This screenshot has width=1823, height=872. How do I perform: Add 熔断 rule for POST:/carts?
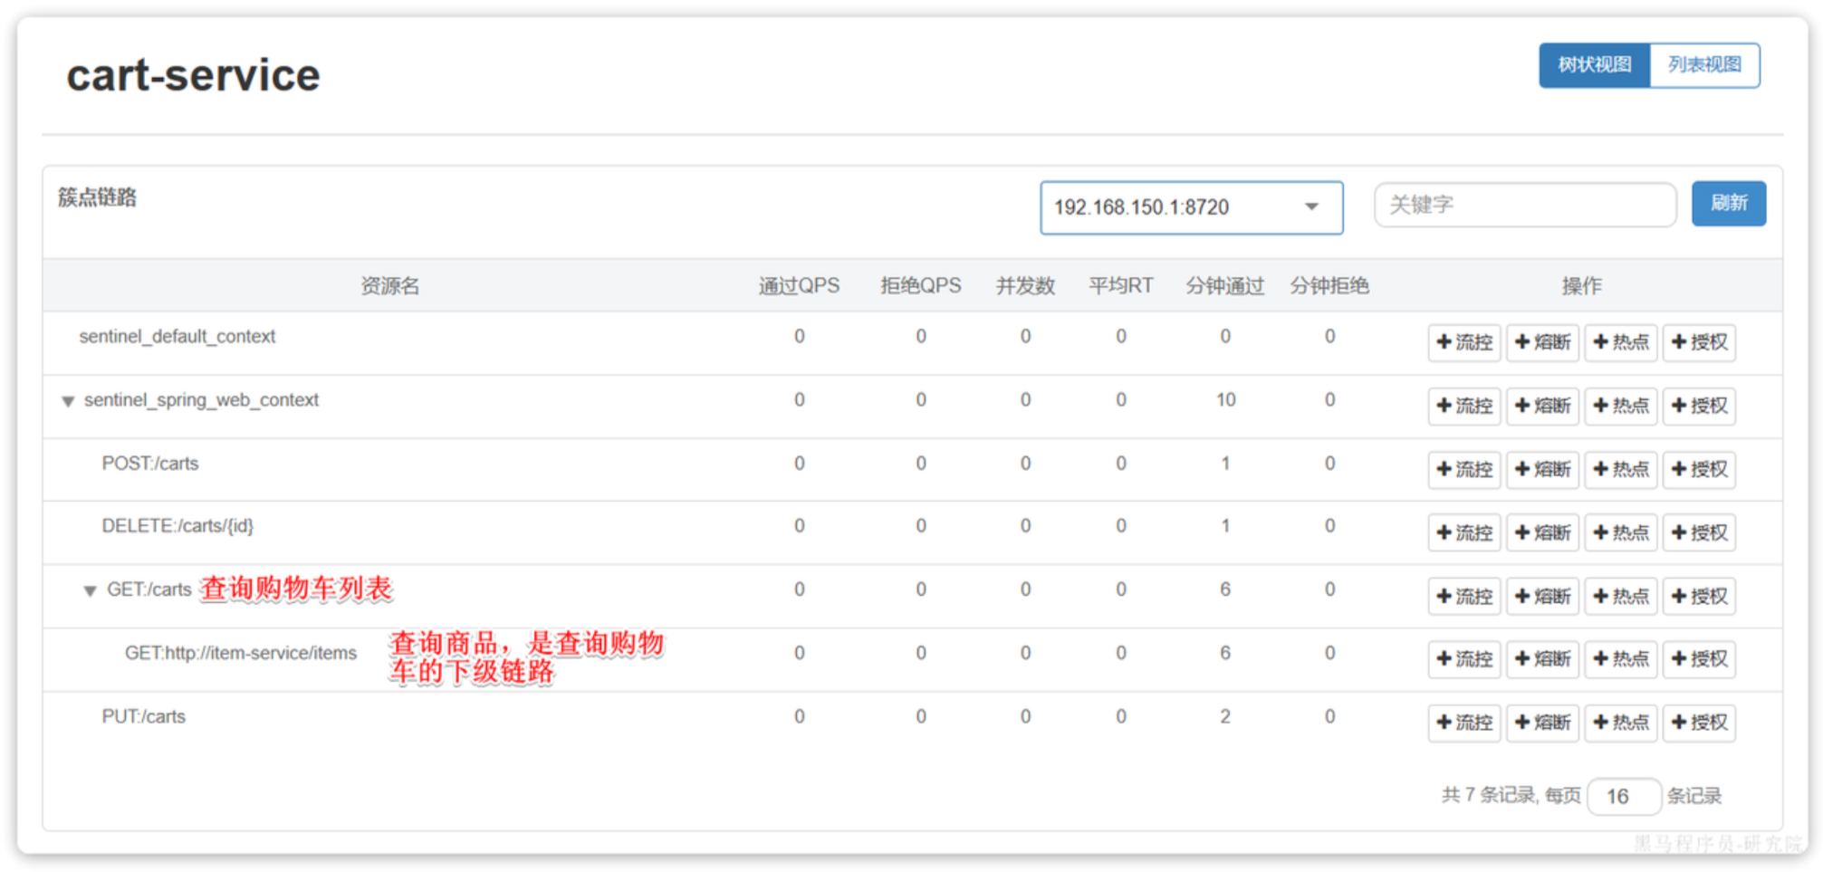click(x=1542, y=469)
